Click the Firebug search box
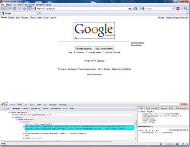Screen dimensions: 190x147 point(169,104)
